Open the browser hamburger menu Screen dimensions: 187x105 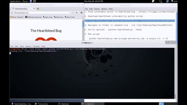[82, 13]
